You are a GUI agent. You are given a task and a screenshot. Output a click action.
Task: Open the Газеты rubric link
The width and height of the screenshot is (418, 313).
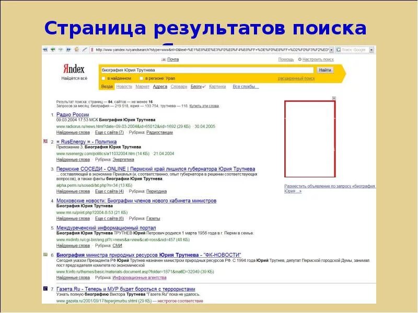(153, 219)
